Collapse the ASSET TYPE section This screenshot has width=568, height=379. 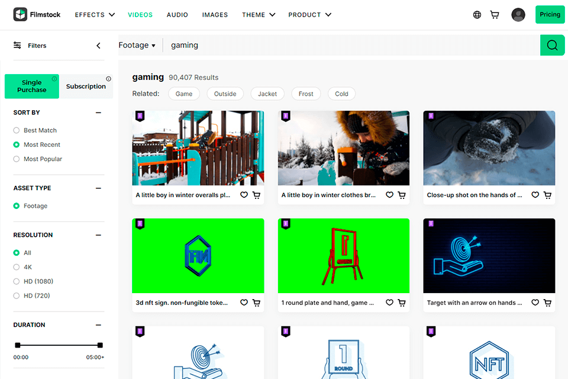pos(98,188)
